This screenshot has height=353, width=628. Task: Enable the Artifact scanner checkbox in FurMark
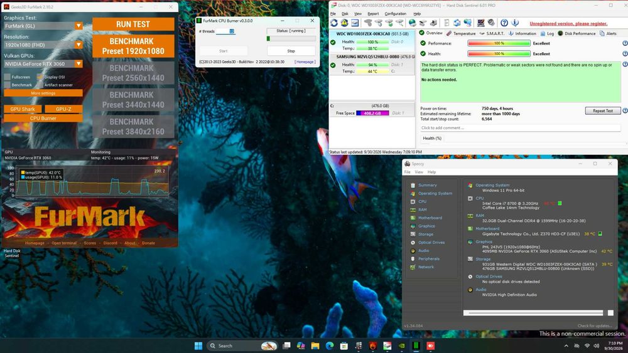click(x=40, y=85)
